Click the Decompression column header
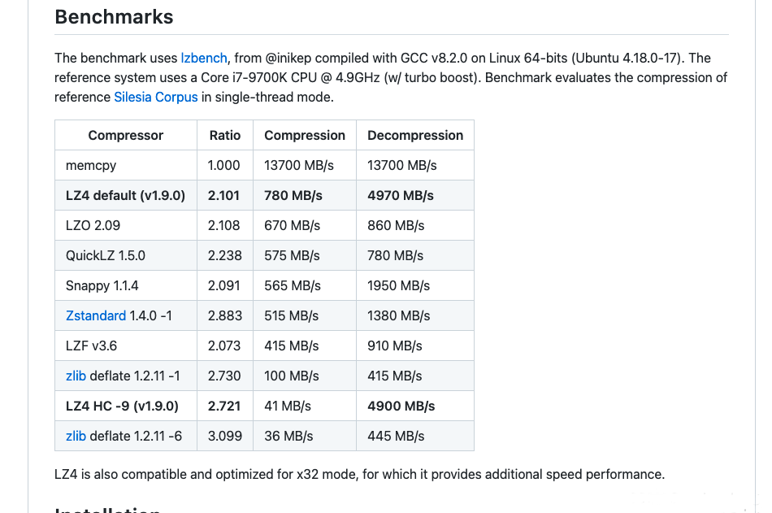The height and width of the screenshot is (513, 772). click(x=415, y=135)
